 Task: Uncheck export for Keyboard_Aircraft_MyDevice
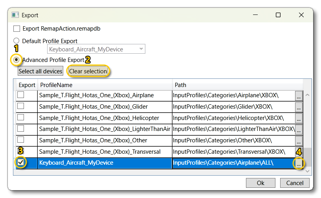coord(21,163)
